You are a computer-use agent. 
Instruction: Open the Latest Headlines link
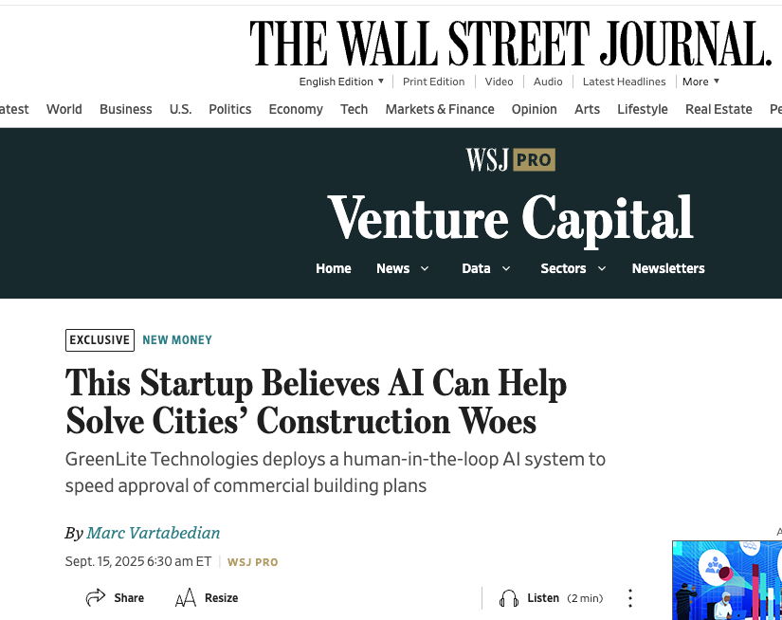(624, 82)
